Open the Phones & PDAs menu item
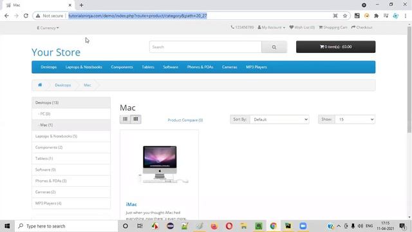Viewport: 412px width, 232px height. pyautogui.click(x=200, y=67)
